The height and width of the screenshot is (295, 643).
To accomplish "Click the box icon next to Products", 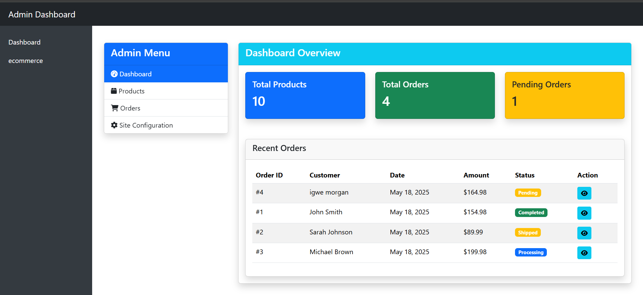I will (x=114, y=91).
